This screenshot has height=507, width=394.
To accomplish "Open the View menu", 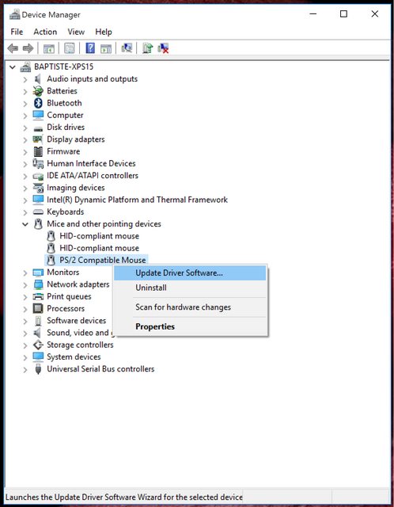I will pyautogui.click(x=76, y=32).
